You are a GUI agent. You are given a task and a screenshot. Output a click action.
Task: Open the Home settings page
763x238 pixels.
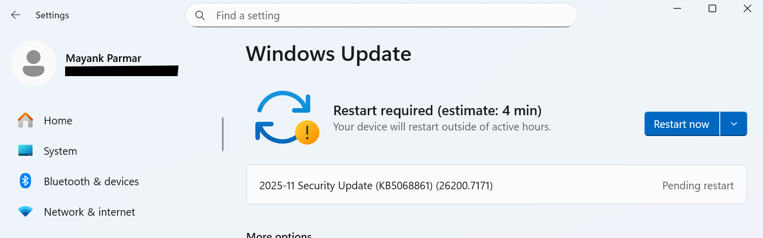coord(58,121)
